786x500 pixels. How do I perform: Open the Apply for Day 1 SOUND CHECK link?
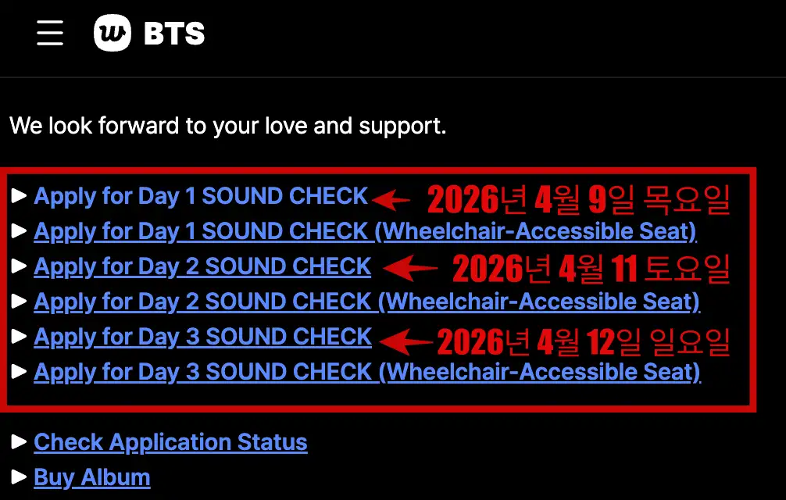click(x=201, y=196)
